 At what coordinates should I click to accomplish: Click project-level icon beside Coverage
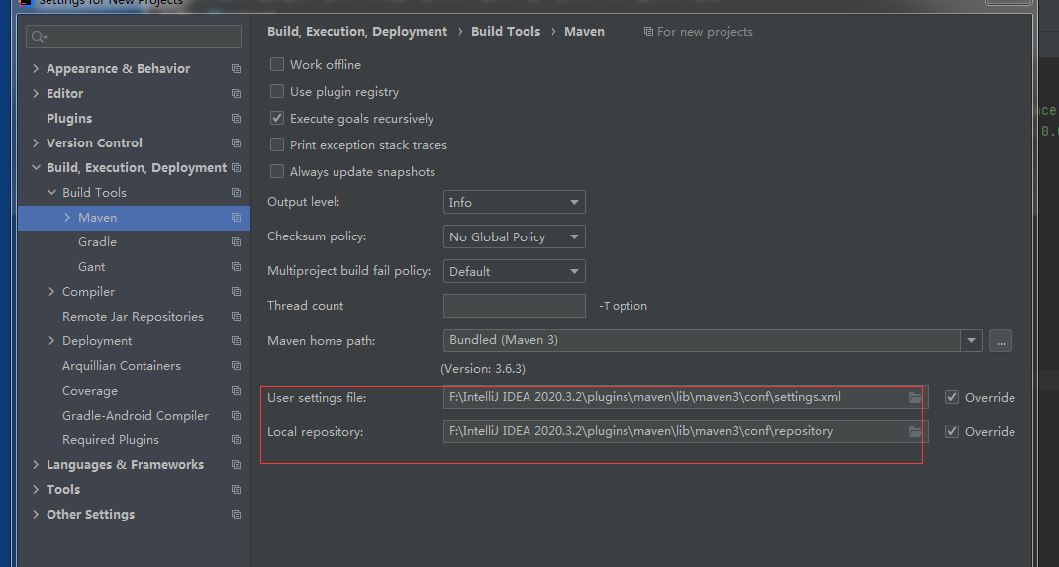coord(236,391)
